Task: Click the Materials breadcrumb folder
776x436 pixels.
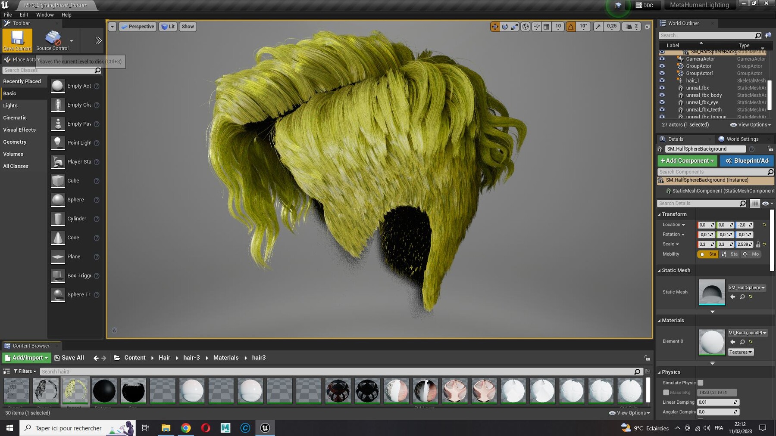Action: (x=226, y=358)
